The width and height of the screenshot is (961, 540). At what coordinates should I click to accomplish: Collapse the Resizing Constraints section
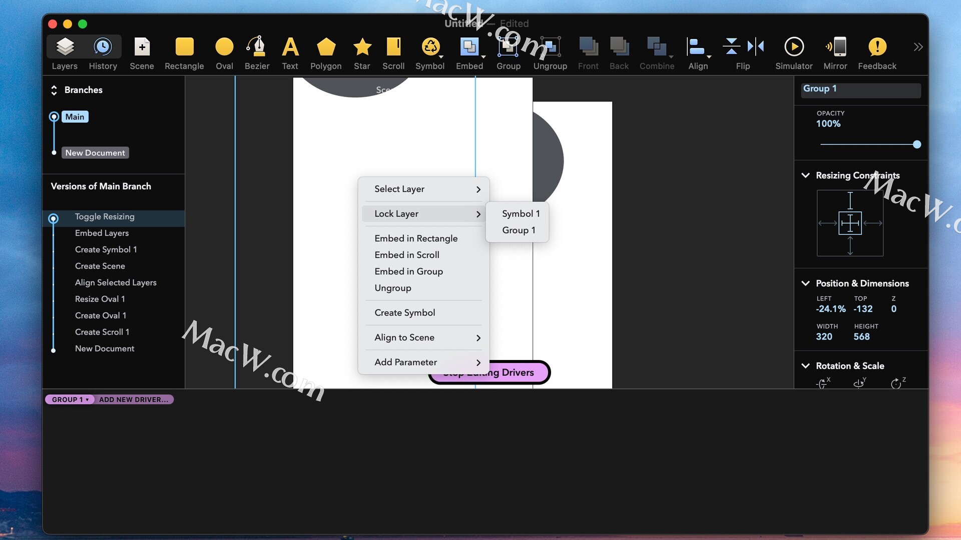tap(805, 175)
